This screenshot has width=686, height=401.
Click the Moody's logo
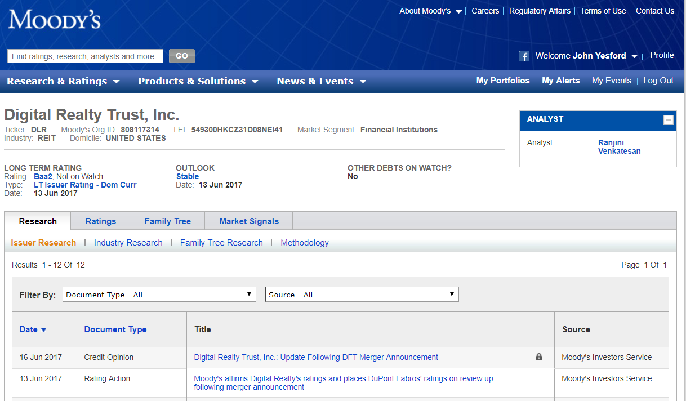coord(54,20)
